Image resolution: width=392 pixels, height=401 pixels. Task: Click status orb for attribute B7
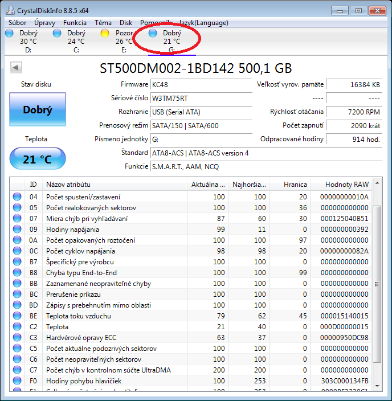click(x=17, y=261)
